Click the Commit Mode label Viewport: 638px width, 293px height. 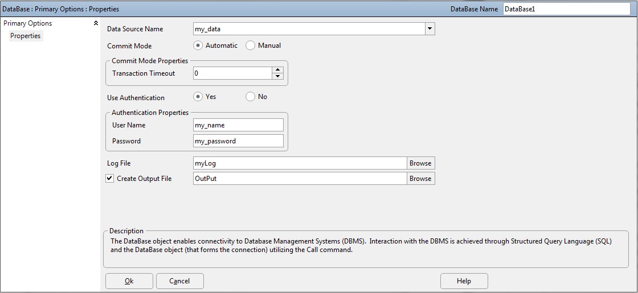[x=129, y=46]
